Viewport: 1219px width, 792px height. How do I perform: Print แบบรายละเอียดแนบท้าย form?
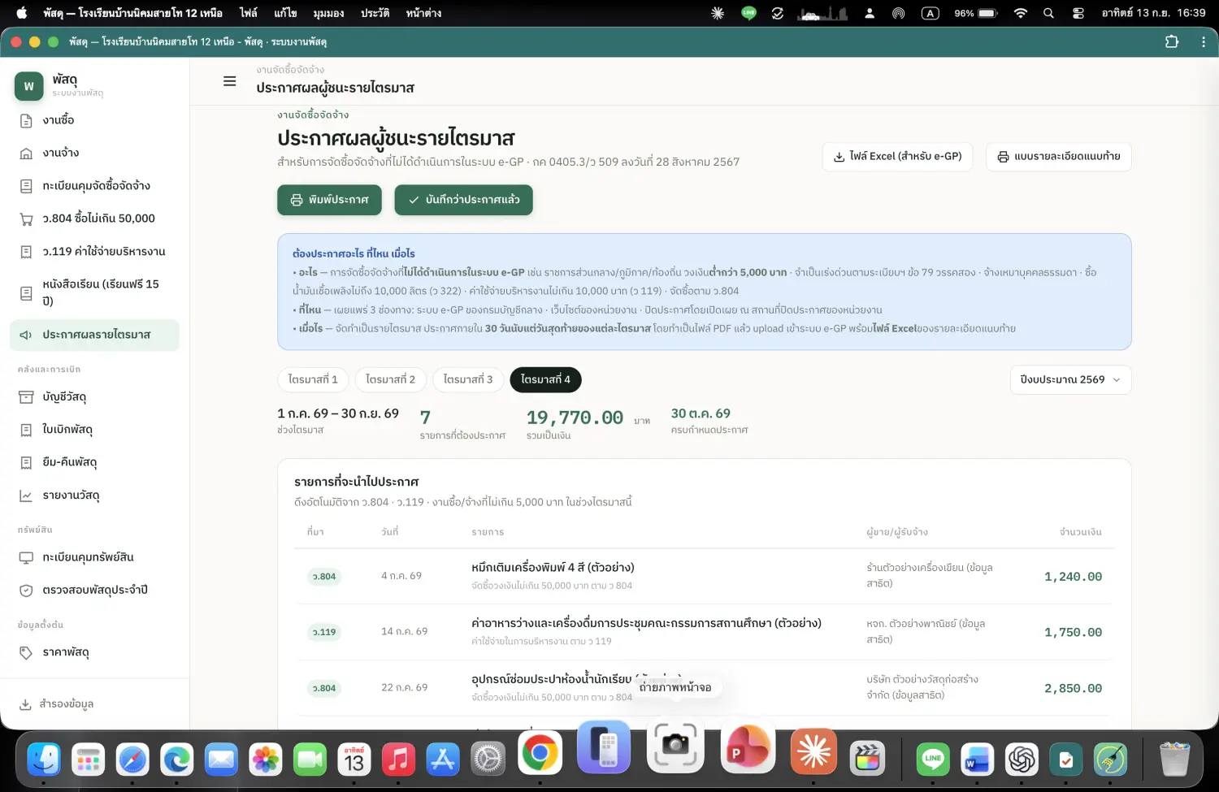pyautogui.click(x=1059, y=157)
